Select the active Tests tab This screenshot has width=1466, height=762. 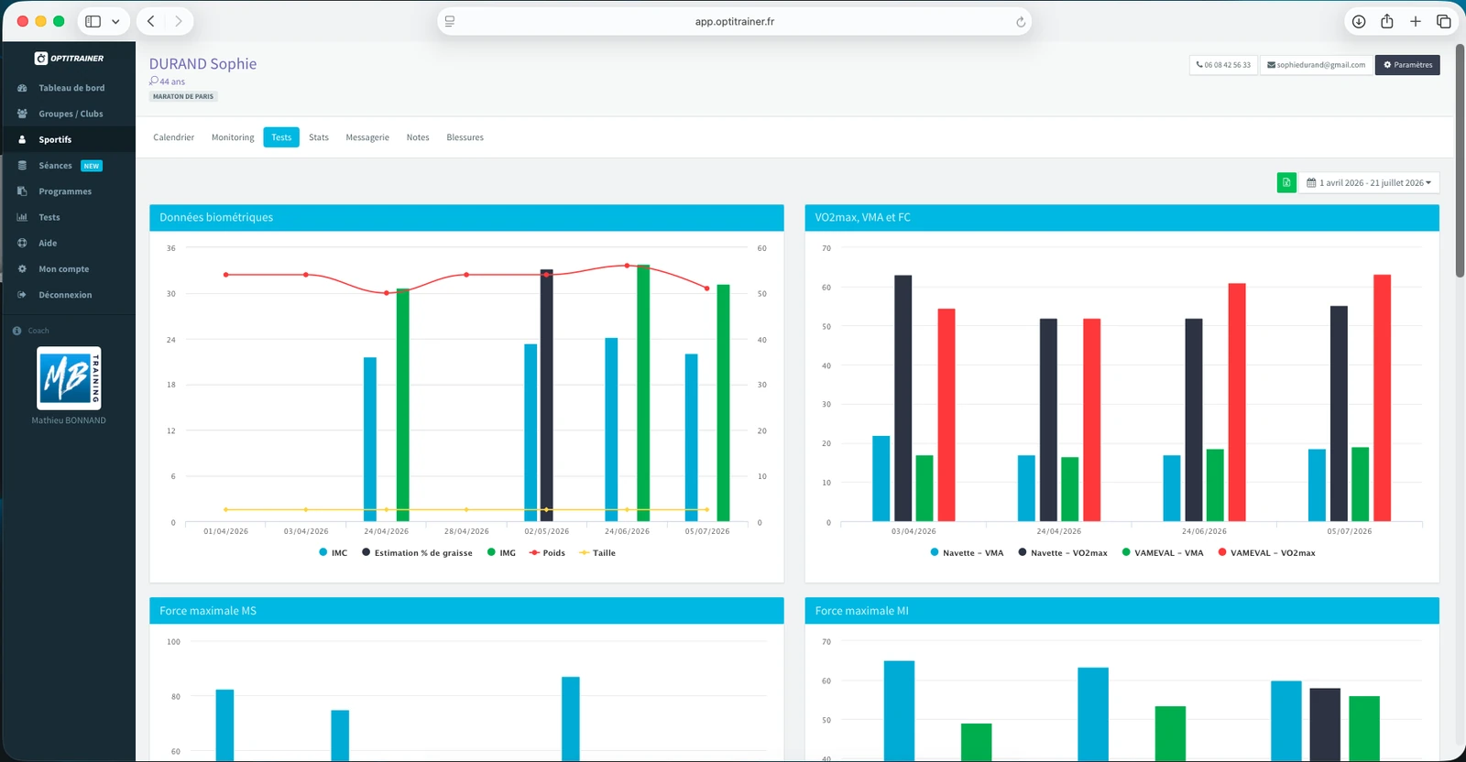tap(281, 137)
